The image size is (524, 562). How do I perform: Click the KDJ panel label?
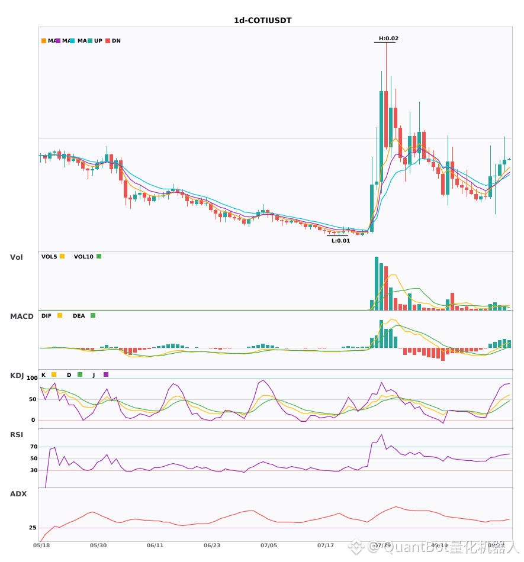tap(17, 375)
